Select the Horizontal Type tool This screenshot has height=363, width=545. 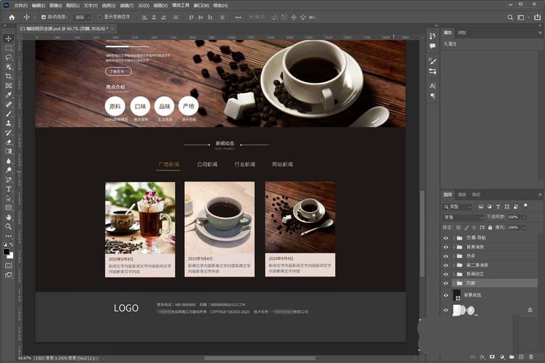[9, 188]
